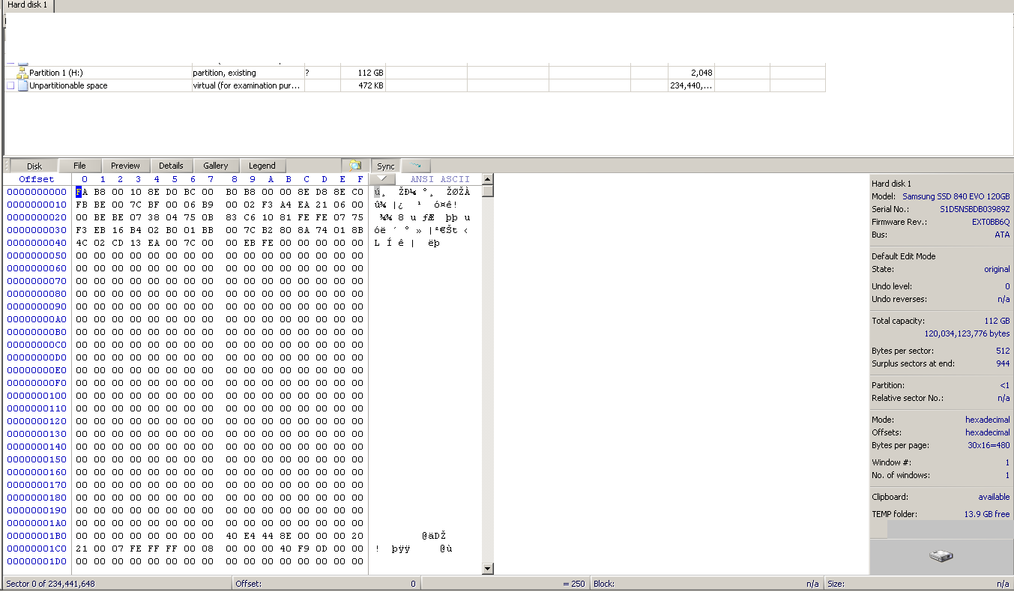Click the 2,048 first sector cell

701,73
